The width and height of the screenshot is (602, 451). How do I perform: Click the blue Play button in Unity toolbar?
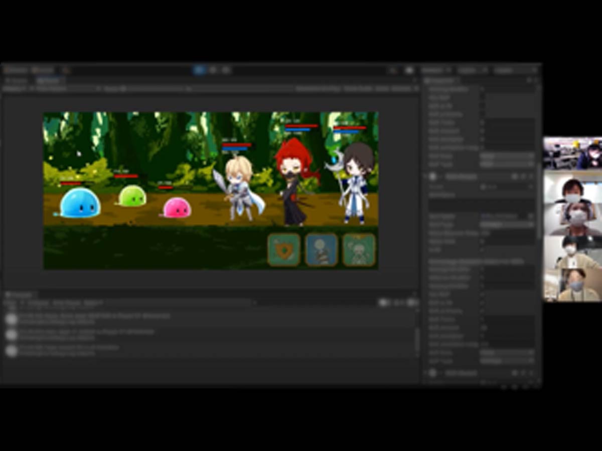point(199,70)
